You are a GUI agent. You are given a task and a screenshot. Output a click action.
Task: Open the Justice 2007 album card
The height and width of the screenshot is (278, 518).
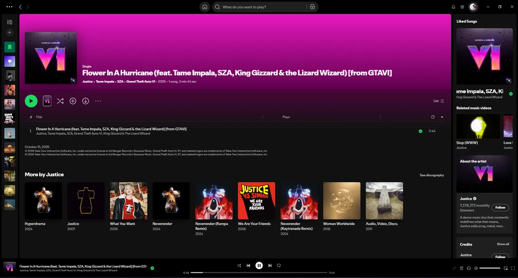tap(86, 206)
